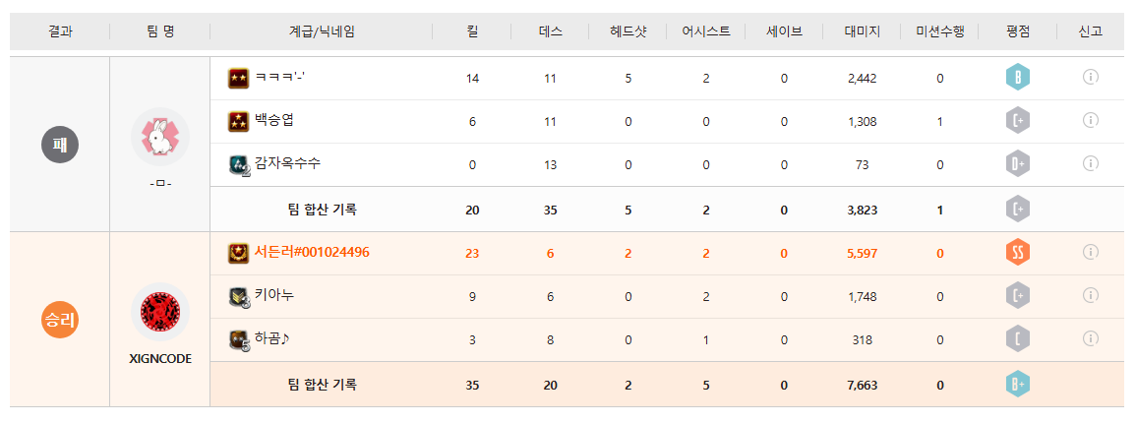This screenshot has height=423, width=1136.
Task: Open the pink rabbit team emblem
Action: (159, 137)
